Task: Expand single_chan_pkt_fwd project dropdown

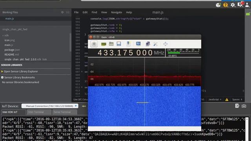Action: 15,29
